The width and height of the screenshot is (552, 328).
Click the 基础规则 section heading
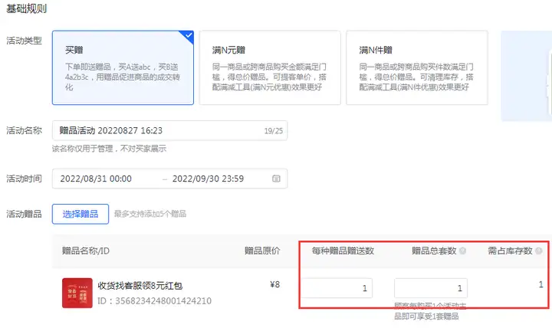tap(26, 8)
